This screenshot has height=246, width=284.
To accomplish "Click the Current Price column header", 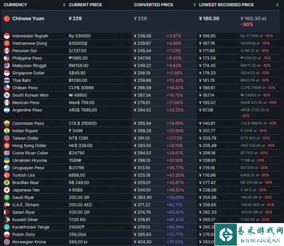I will (x=85, y=5).
